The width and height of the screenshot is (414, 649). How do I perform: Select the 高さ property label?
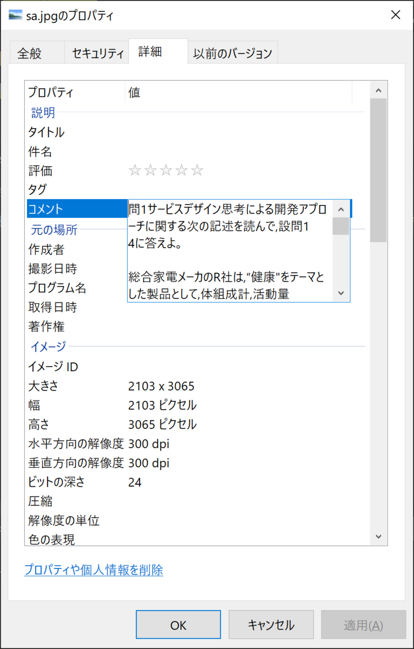[39, 424]
